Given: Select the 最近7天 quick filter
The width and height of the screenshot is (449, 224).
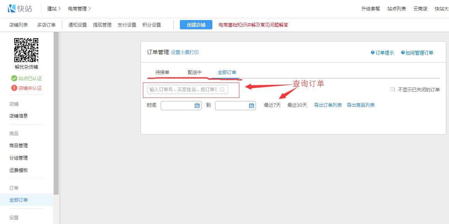Looking at the screenshot, I should tap(272, 105).
